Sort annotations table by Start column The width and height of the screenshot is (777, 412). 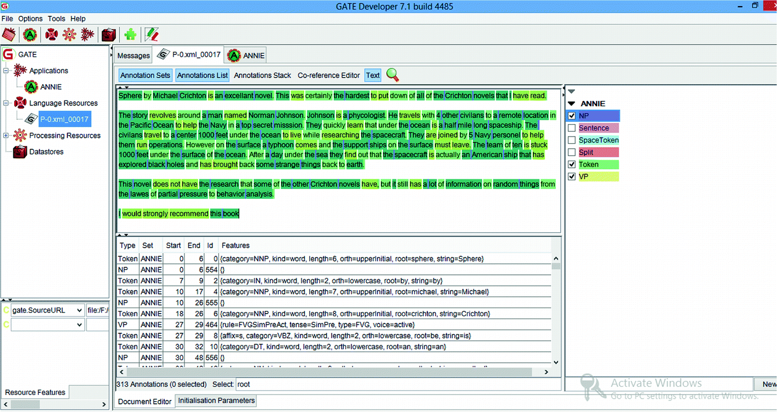(x=173, y=245)
